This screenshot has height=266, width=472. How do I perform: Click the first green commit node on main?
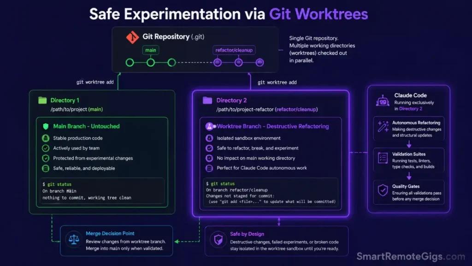coord(130,63)
